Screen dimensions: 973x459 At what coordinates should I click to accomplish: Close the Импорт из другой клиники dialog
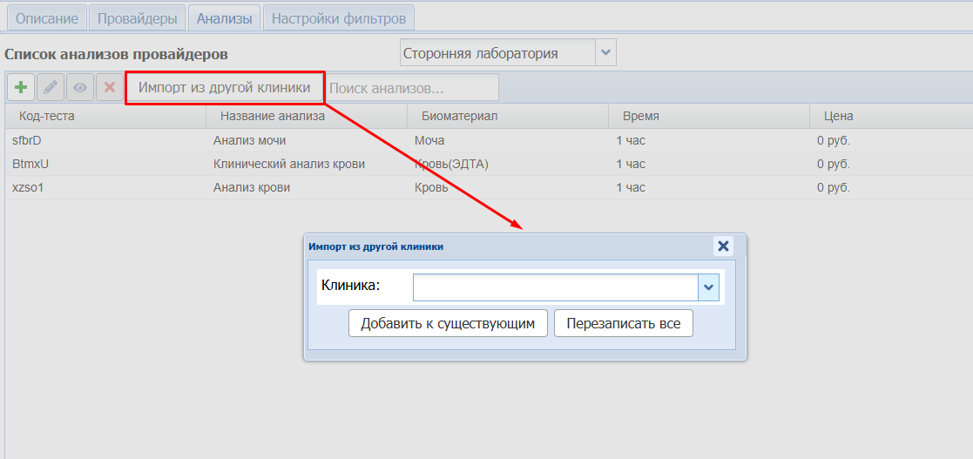click(723, 246)
